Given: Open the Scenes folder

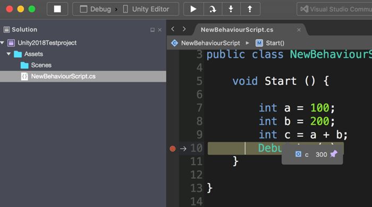Looking at the screenshot, I should tap(83, 65).
